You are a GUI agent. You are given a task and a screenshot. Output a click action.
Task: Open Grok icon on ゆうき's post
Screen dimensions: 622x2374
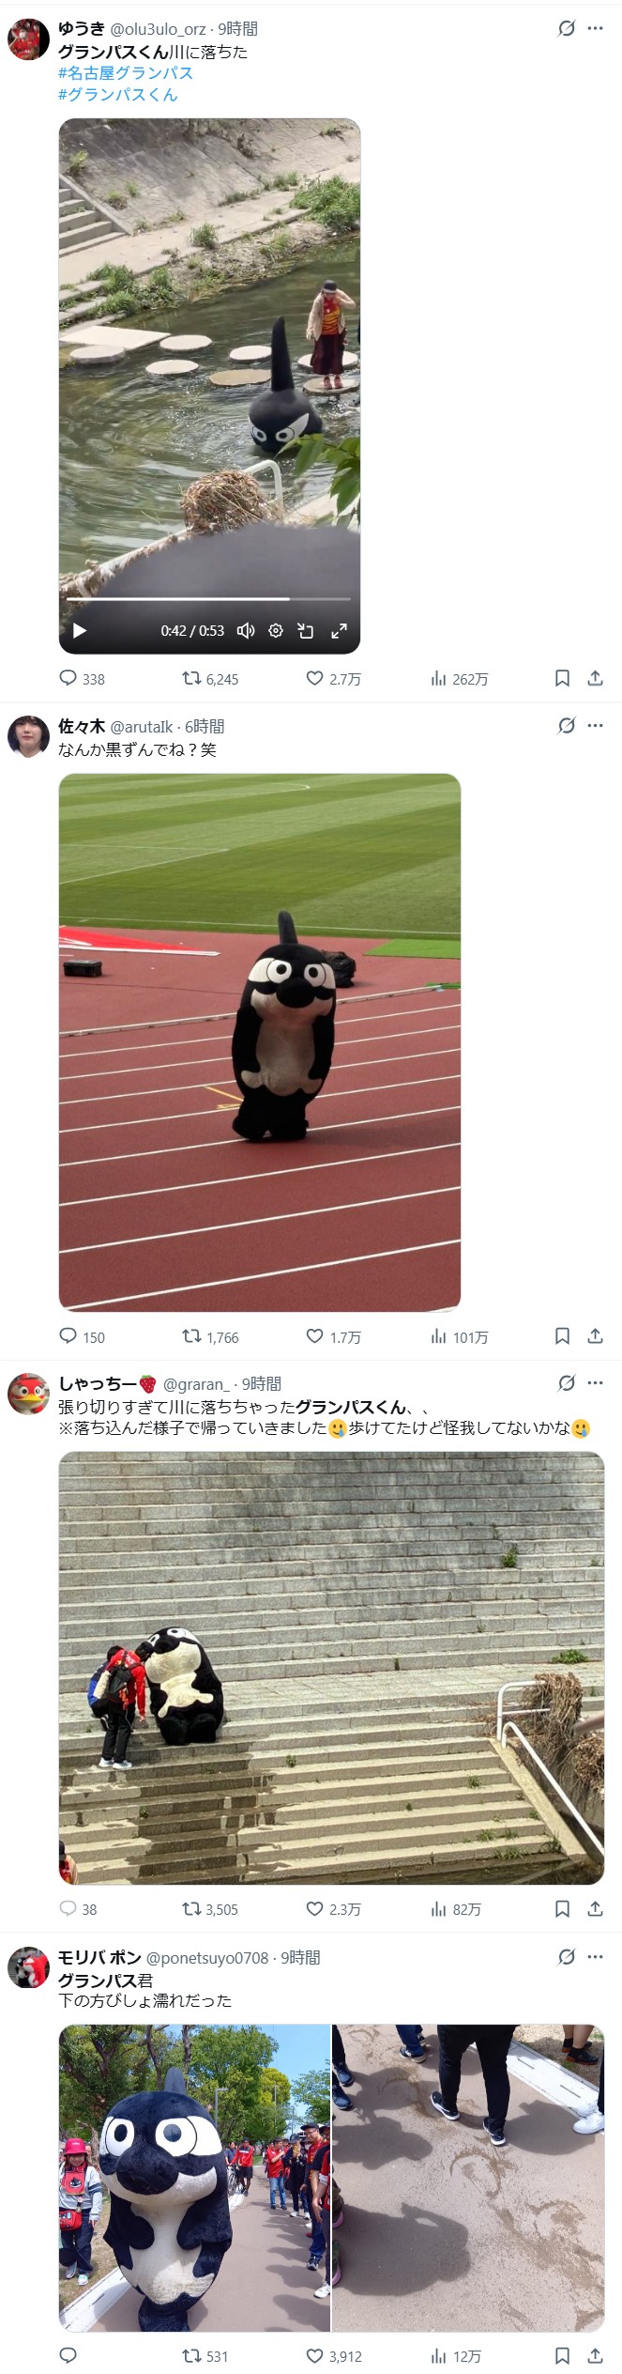point(567,28)
